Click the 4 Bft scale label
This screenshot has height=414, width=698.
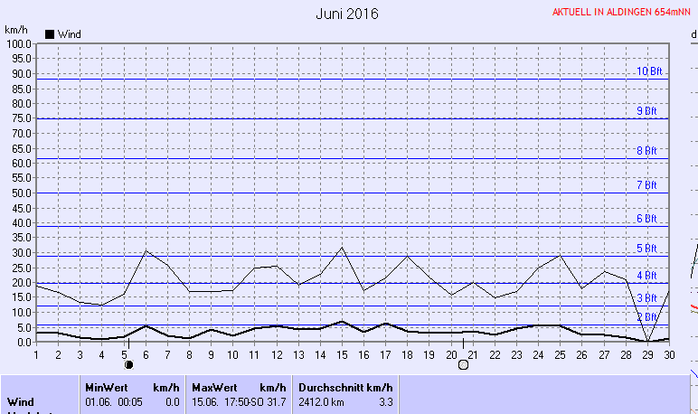pos(646,276)
